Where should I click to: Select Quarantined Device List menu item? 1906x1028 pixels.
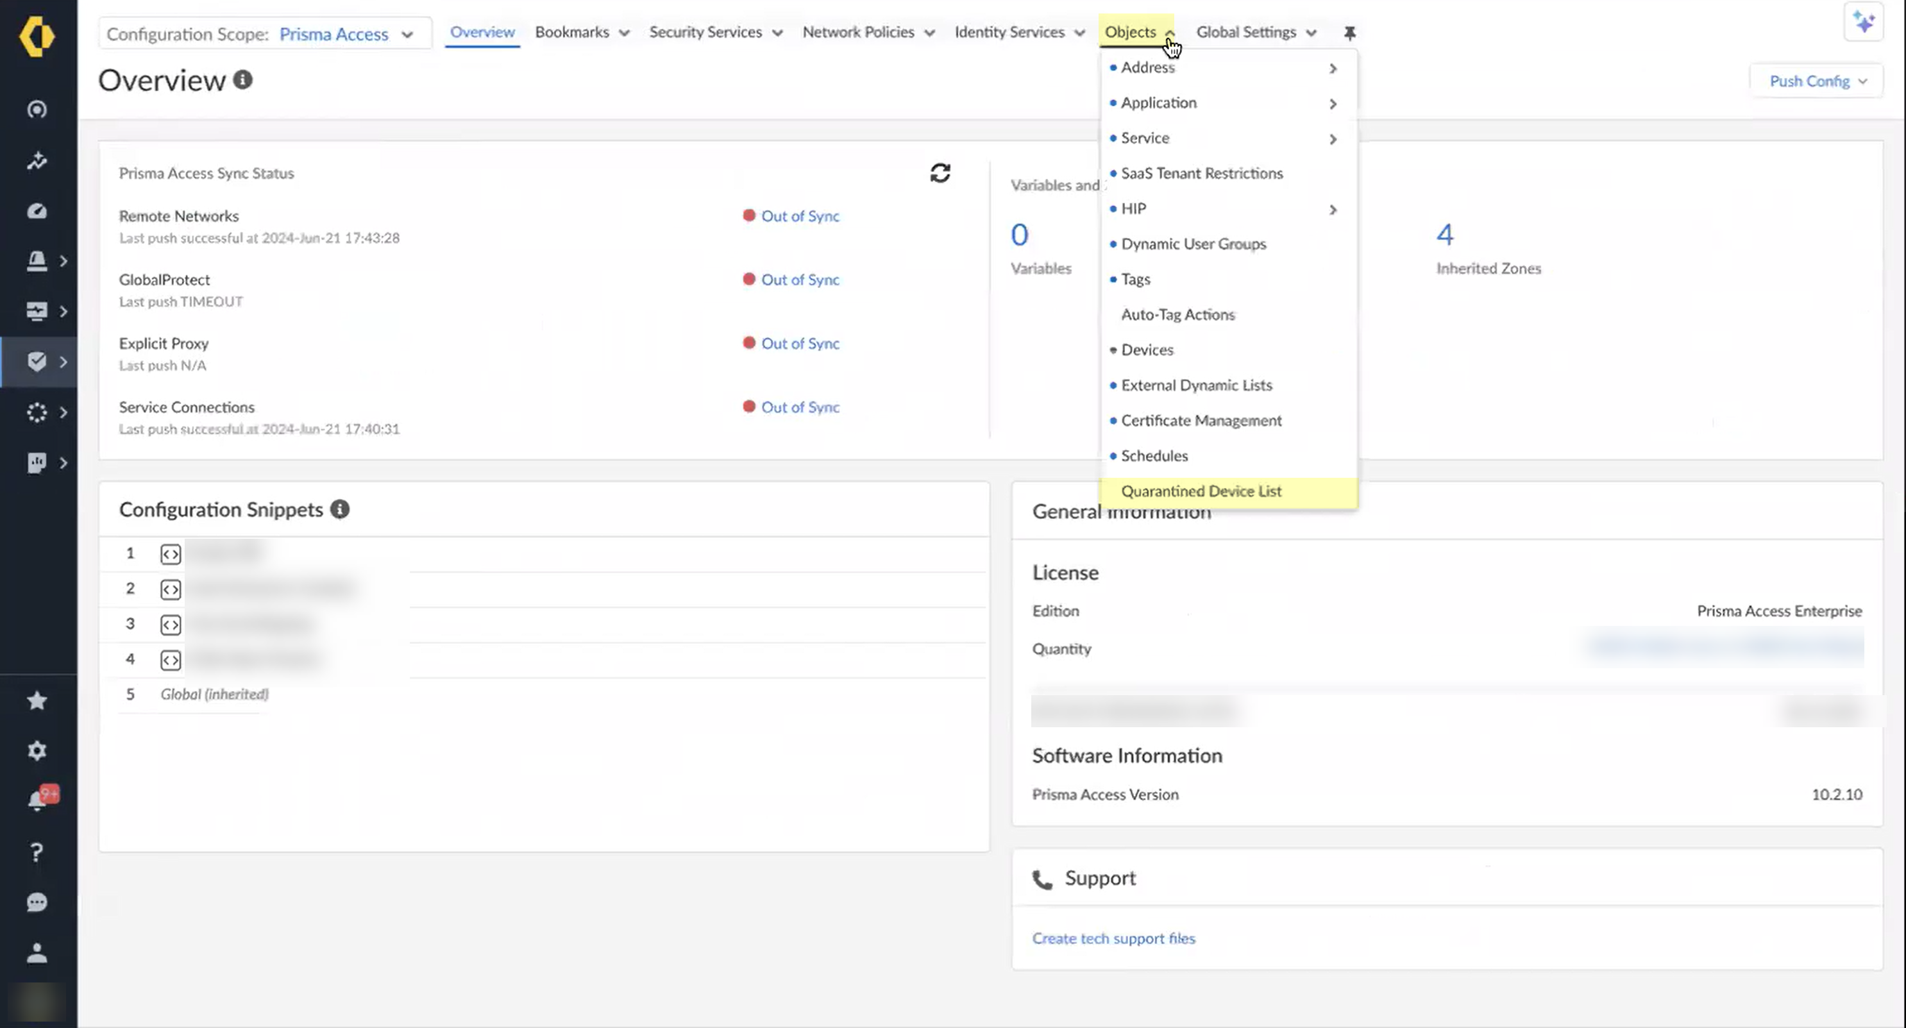click(x=1201, y=491)
